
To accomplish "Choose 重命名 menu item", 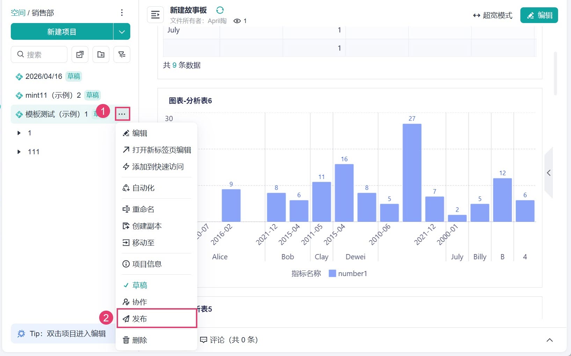I will pos(156,209).
